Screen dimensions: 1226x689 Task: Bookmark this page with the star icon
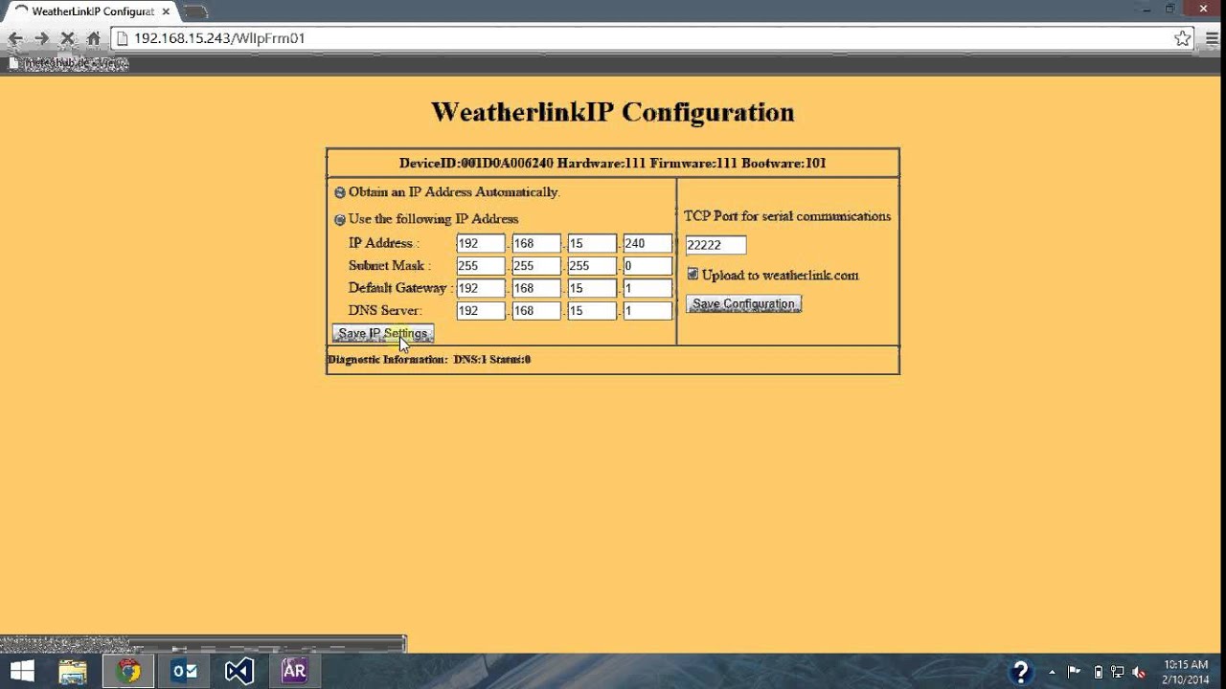(1182, 38)
